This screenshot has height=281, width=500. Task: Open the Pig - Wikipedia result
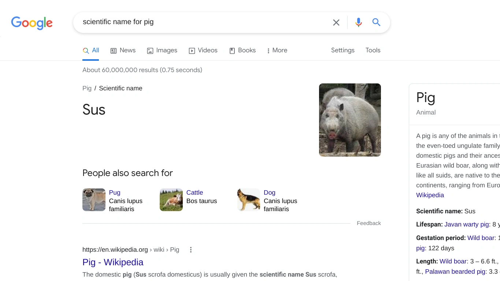click(113, 262)
